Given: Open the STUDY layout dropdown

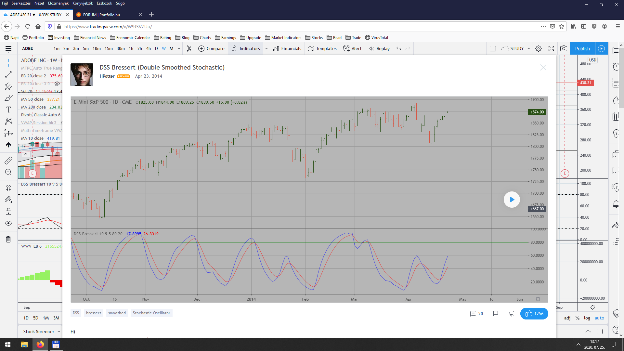Looking at the screenshot, I should [x=529, y=48].
